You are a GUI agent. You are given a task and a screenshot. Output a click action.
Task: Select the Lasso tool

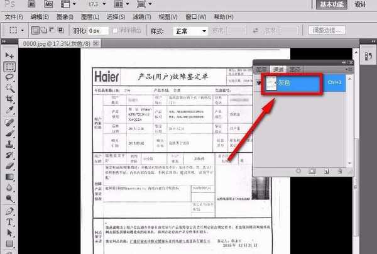pos(9,77)
